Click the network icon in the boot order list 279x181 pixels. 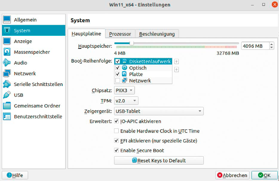click(x=124, y=80)
